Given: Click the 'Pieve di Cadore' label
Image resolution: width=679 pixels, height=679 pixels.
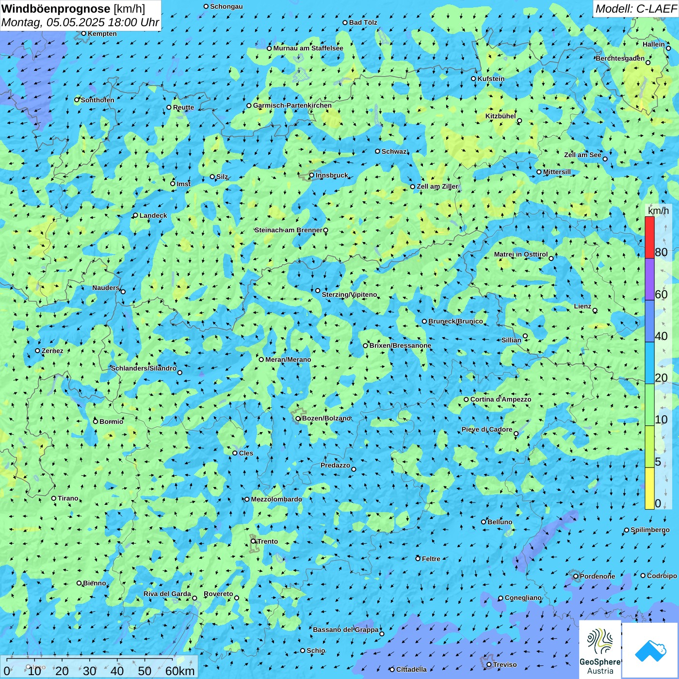Looking at the screenshot, I should click(487, 429).
